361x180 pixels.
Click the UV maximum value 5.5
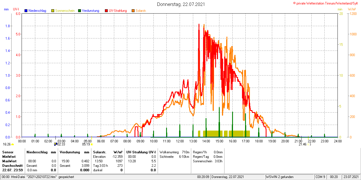pos(153,161)
